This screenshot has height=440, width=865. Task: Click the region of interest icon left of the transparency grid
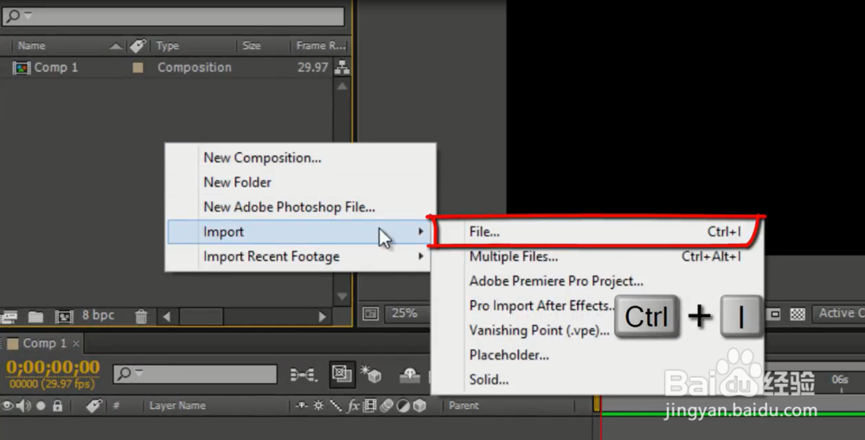point(774,314)
